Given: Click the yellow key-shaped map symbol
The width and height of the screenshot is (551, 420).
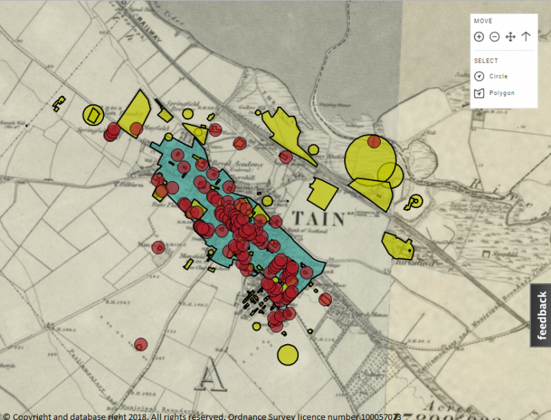Looking at the screenshot, I should tap(414, 201).
